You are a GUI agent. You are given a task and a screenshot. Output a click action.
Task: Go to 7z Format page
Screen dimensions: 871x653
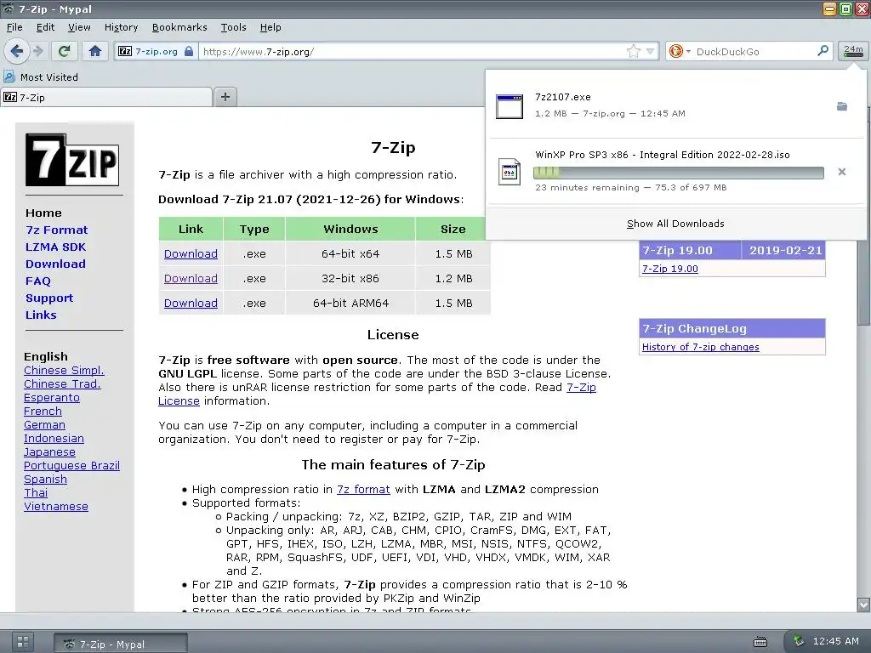pyautogui.click(x=57, y=230)
